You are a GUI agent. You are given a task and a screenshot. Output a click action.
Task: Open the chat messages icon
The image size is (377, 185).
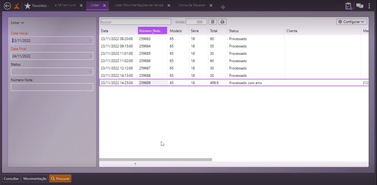[360, 6]
